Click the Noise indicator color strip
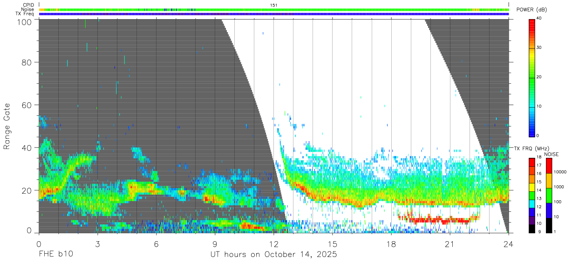Viewport: 572px width, 264px height. pos(273,9)
